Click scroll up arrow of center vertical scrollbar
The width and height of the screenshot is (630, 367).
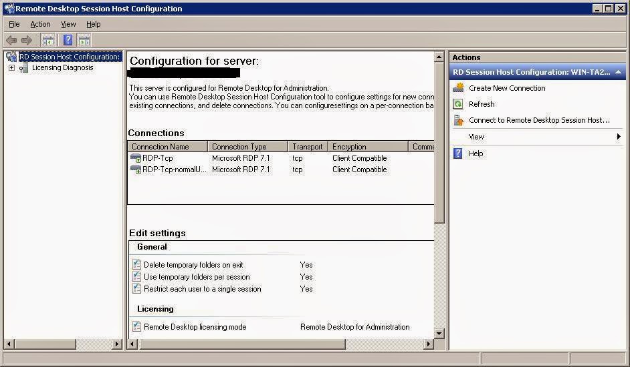point(439,57)
